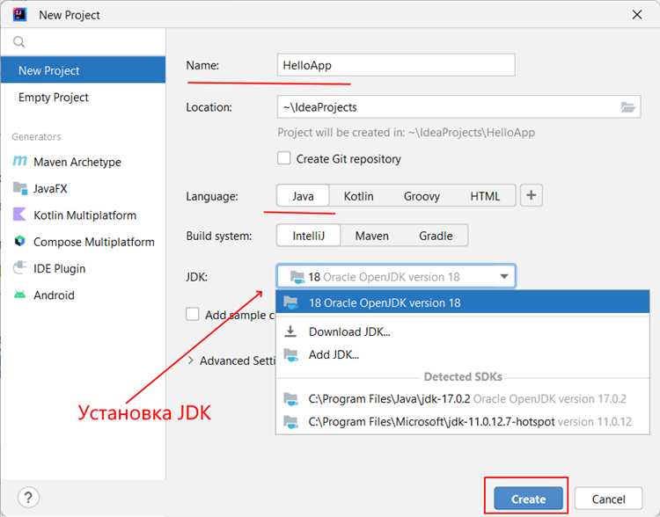Viewport: 660px width, 517px height.
Task: Click the Maven Archetype icon
Action: [x=19, y=161]
